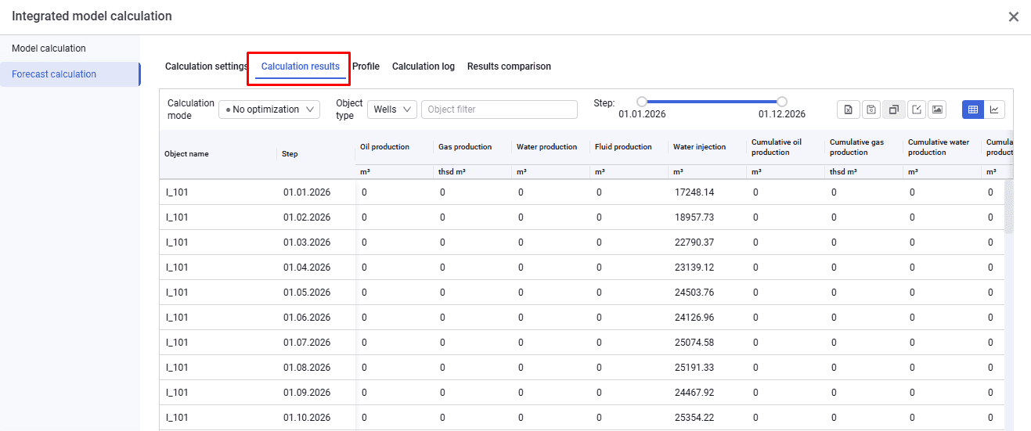1031x431 pixels.
Task: Switch to table view icon
Action: click(973, 110)
